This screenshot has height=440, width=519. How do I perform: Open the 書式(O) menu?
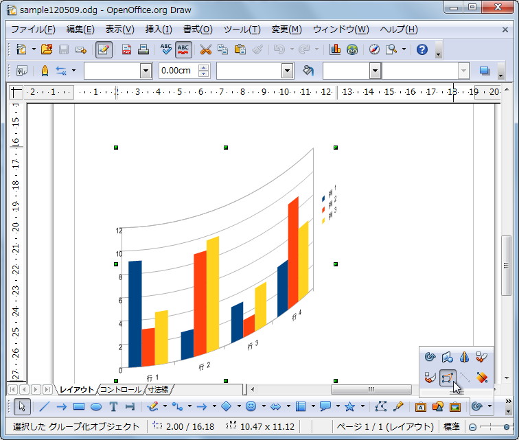[x=198, y=30]
